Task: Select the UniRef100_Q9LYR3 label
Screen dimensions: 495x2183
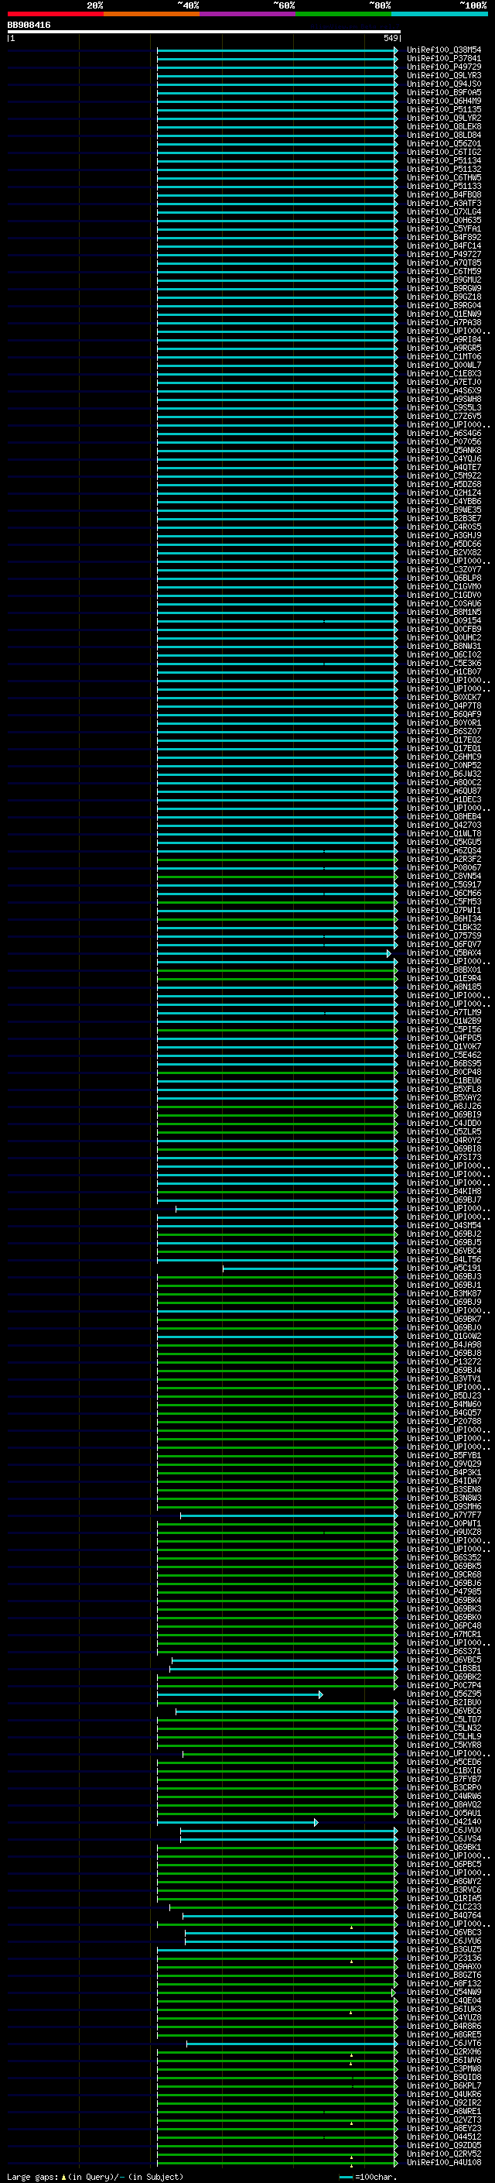Action: tap(444, 75)
